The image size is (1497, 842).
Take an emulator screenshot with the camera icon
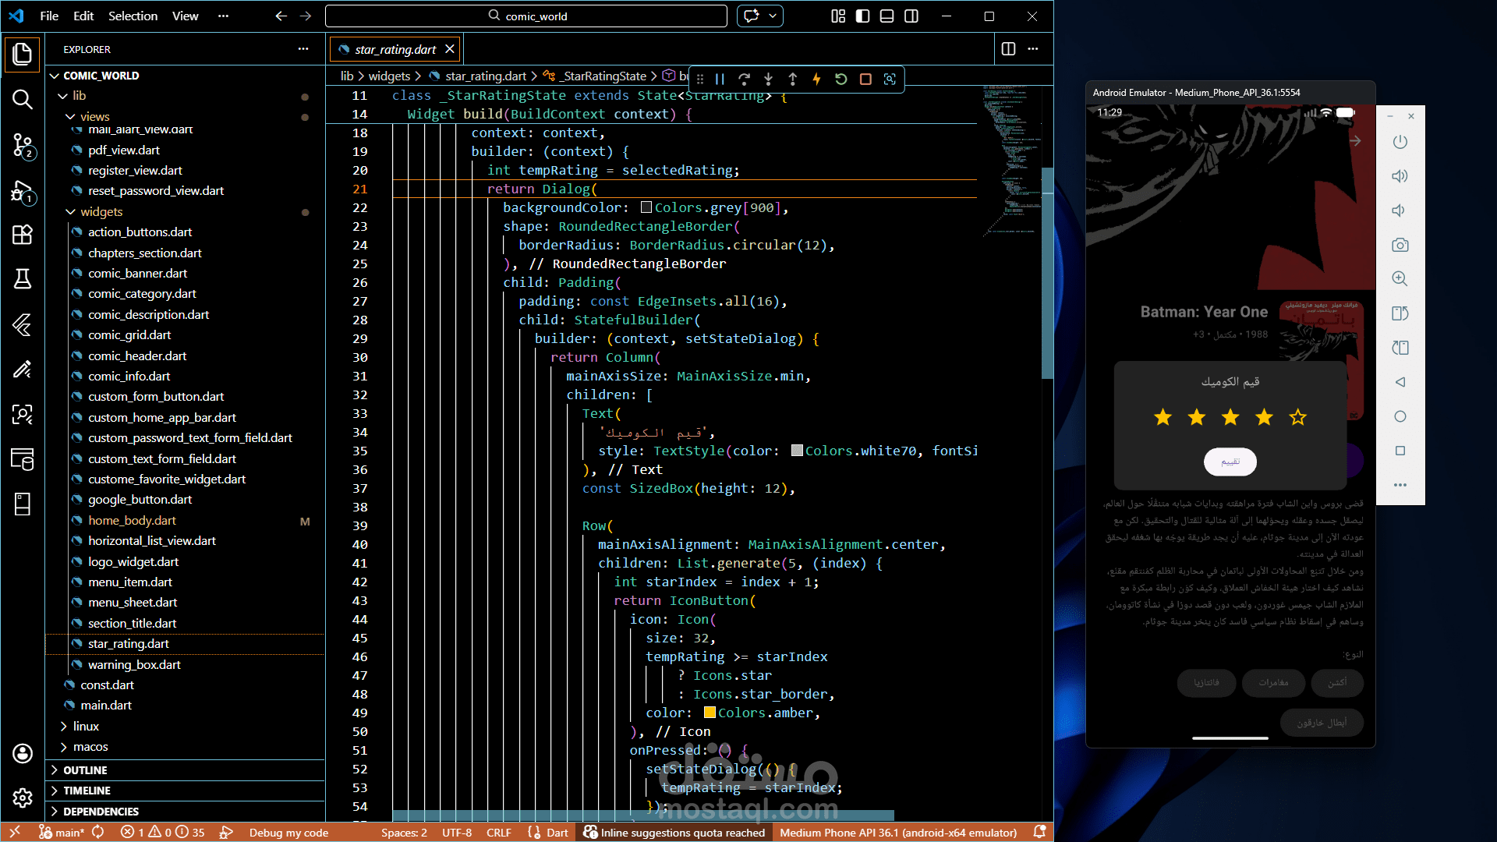pyautogui.click(x=1400, y=245)
